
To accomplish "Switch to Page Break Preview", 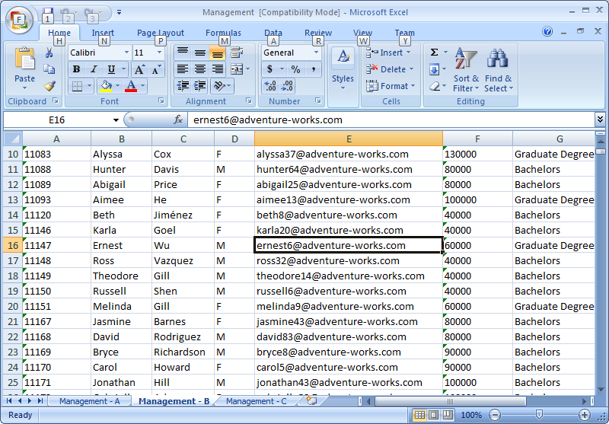I will coord(448,415).
